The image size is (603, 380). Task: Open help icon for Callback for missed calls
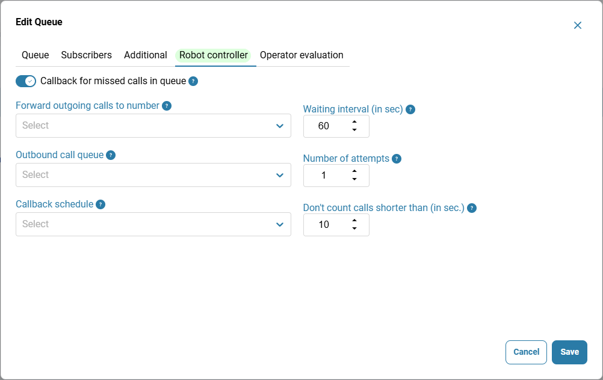[x=193, y=81]
